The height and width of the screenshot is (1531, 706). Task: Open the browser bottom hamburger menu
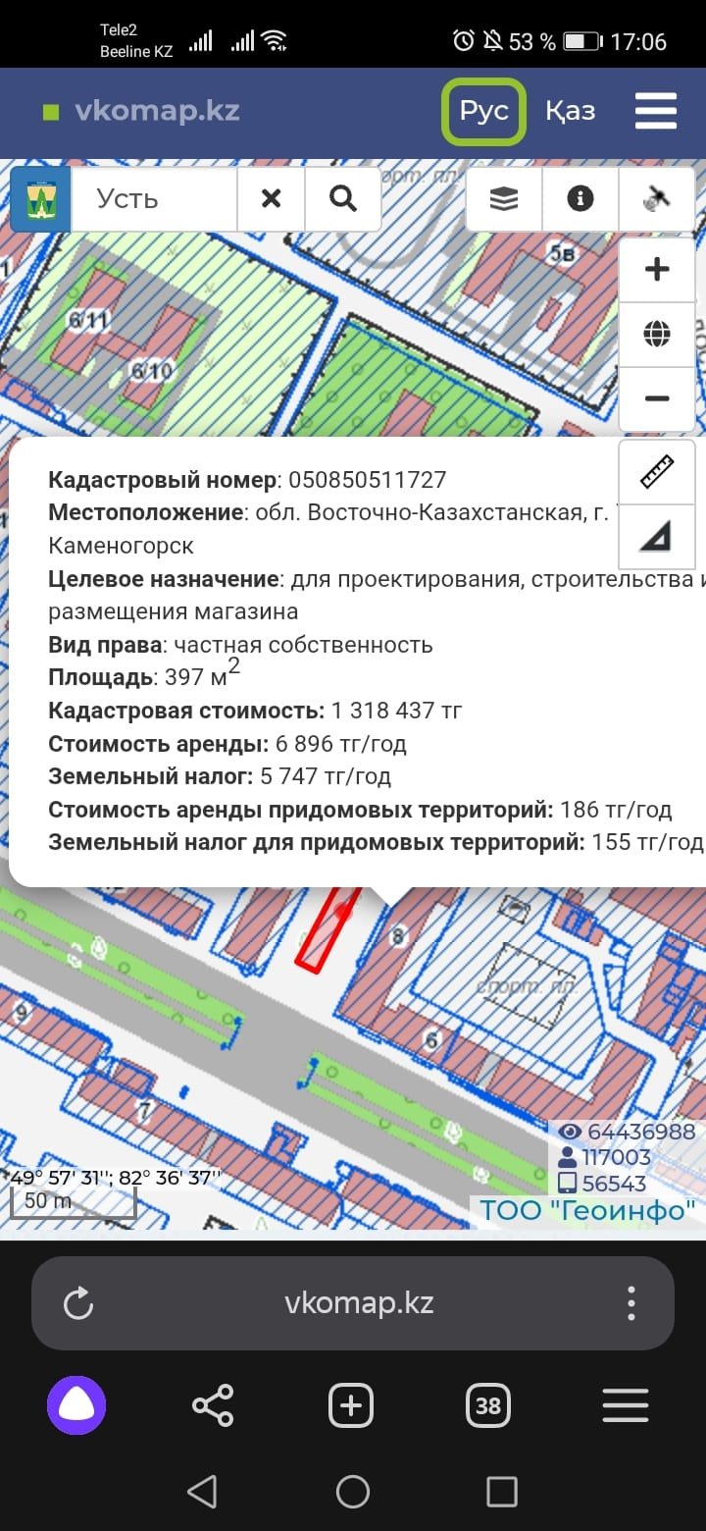click(x=626, y=1406)
